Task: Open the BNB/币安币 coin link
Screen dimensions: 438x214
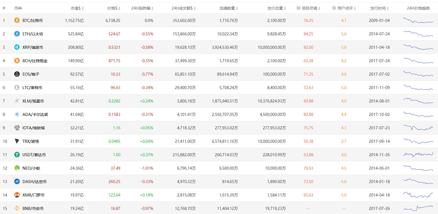Action: [33, 209]
